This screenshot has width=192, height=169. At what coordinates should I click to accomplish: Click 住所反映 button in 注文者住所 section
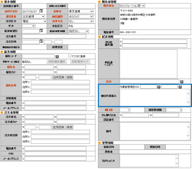59,127
